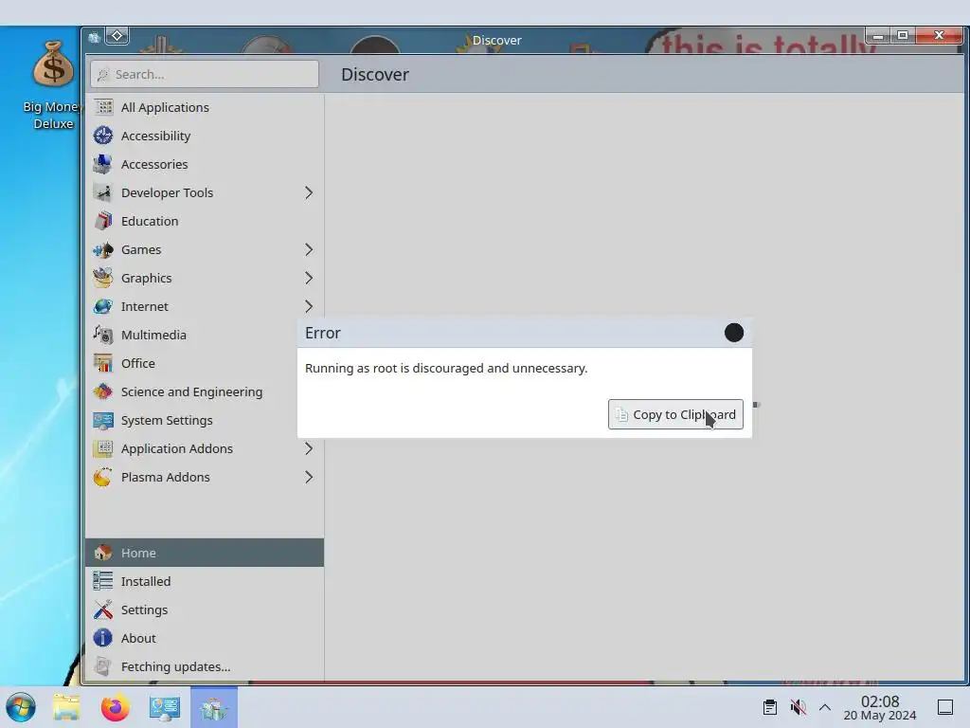This screenshot has width=970, height=728.
Task: Click the All Applications category icon
Action: click(x=103, y=107)
